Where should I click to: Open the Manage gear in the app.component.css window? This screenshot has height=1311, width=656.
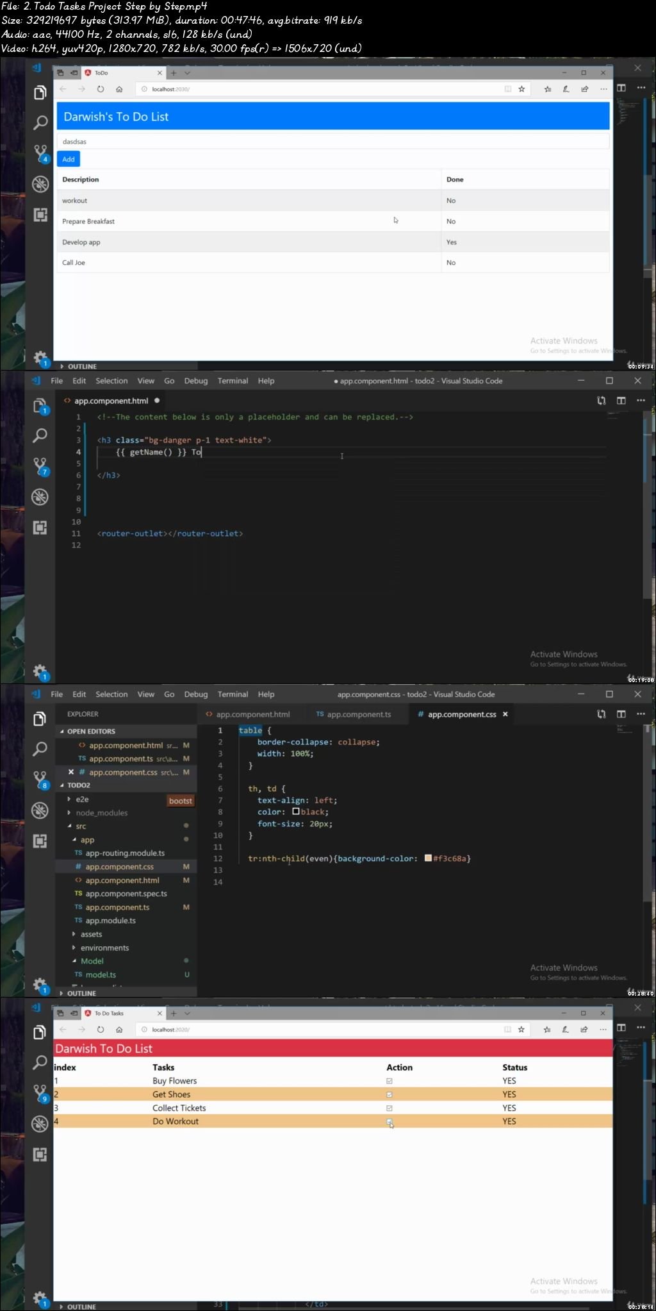40,985
